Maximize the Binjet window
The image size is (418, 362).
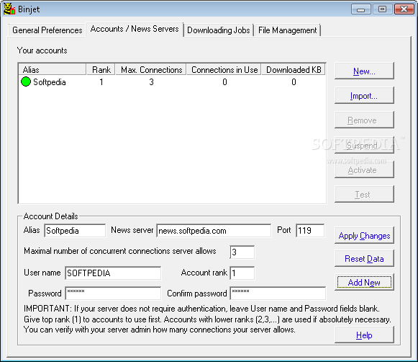tap(382, 9)
